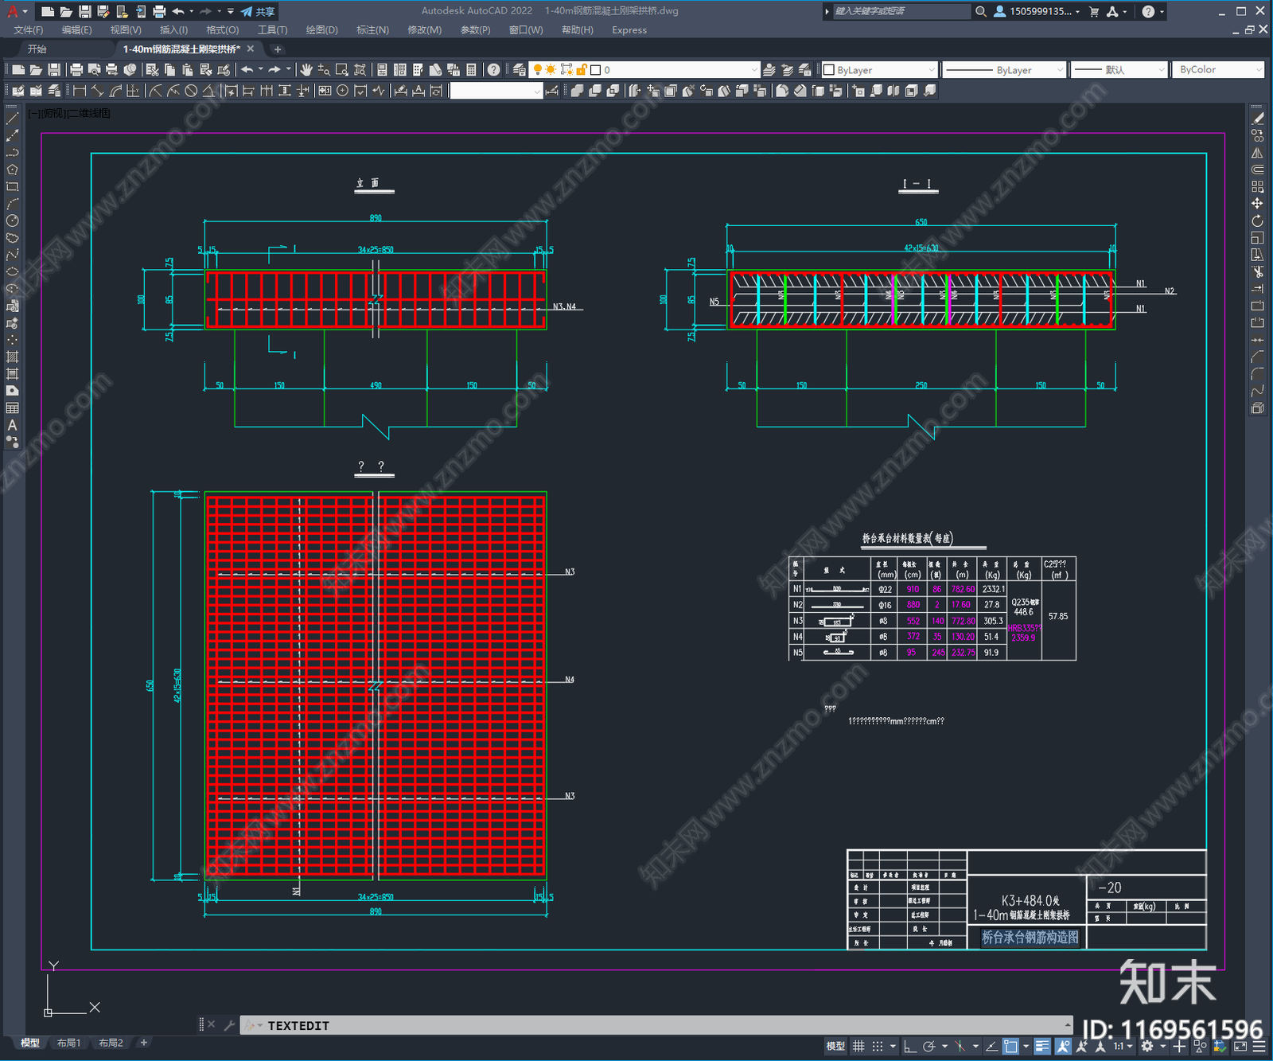Open the ByLayer linetype dropdown
Image resolution: width=1273 pixels, height=1061 pixels.
click(x=1004, y=70)
